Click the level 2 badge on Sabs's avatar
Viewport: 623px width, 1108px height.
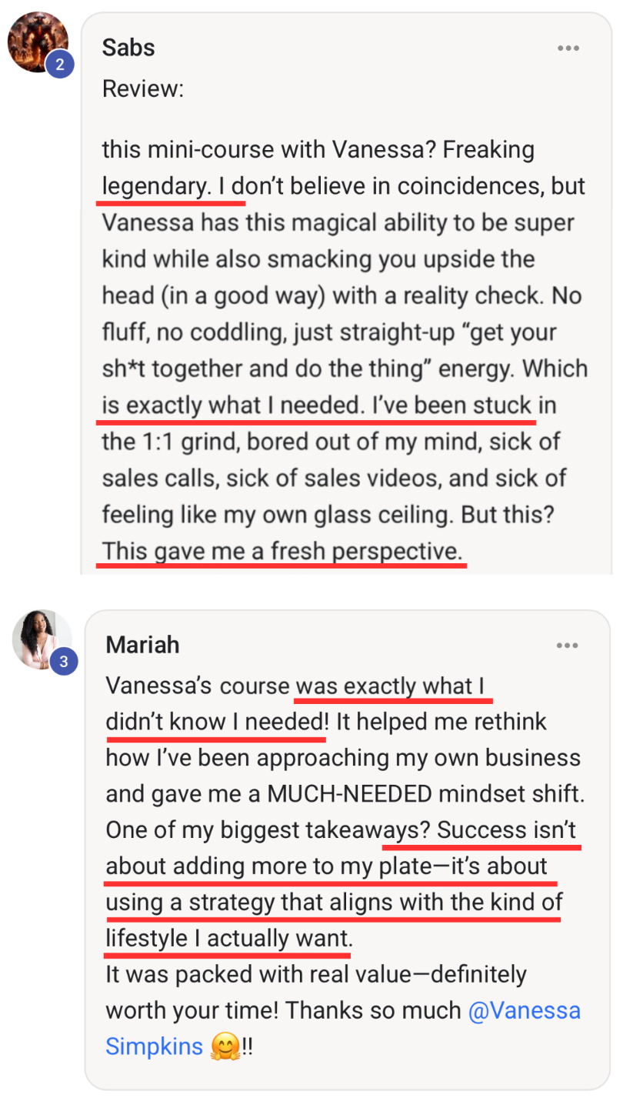coord(59,65)
